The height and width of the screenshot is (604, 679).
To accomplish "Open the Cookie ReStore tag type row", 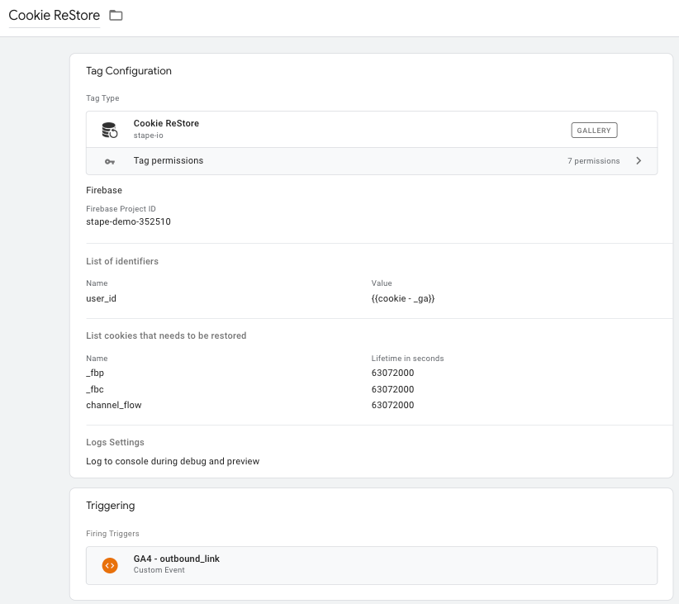I will (372, 130).
